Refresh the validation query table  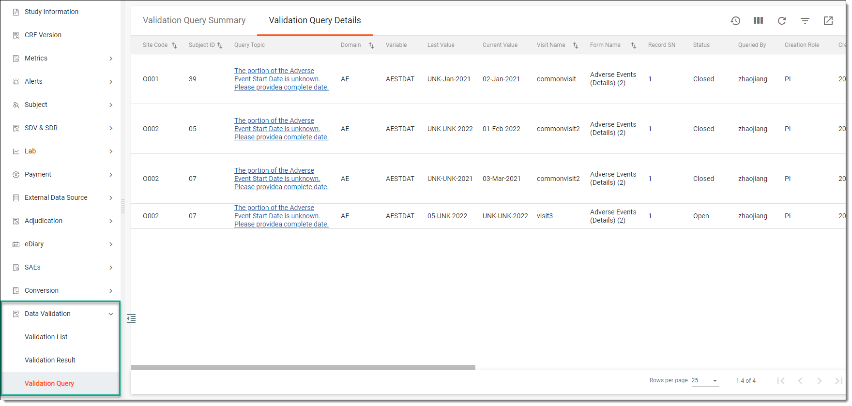pos(782,21)
